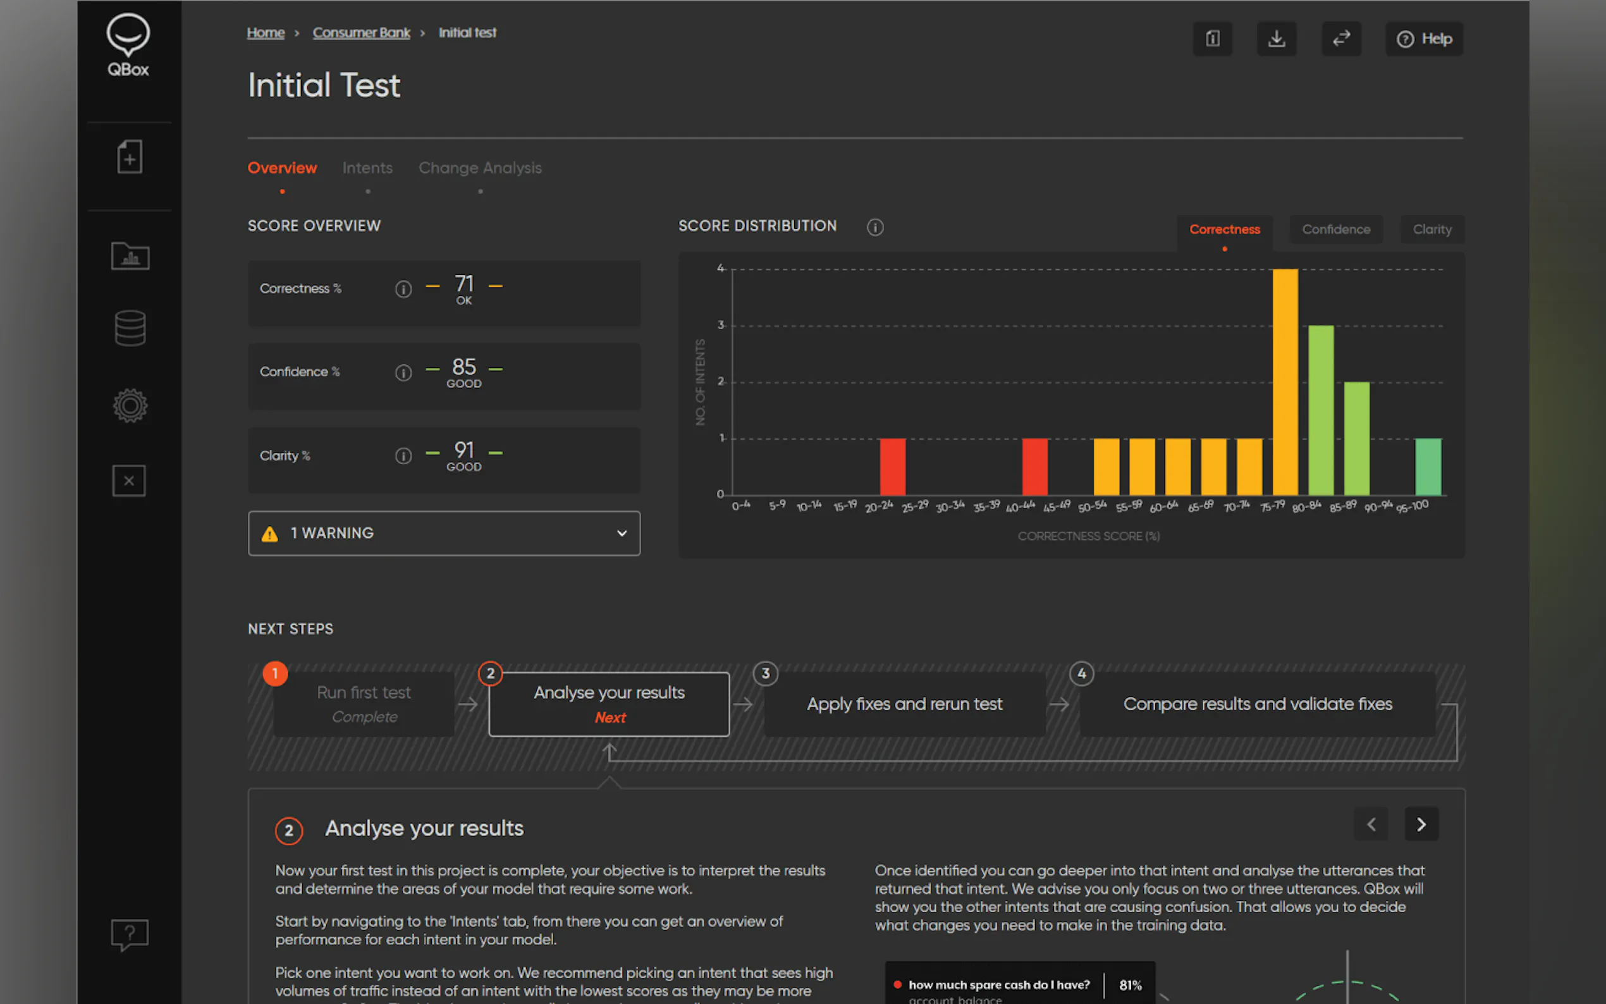Show Clarity score distribution
This screenshot has height=1004, width=1606.
[1431, 229]
